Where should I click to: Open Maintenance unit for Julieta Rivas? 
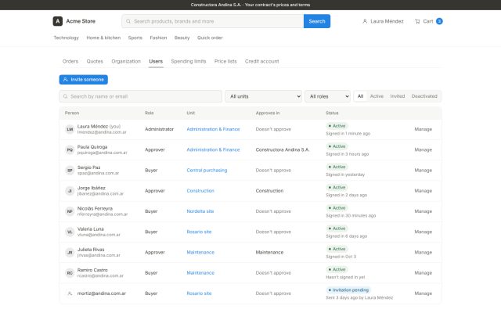[x=200, y=252]
